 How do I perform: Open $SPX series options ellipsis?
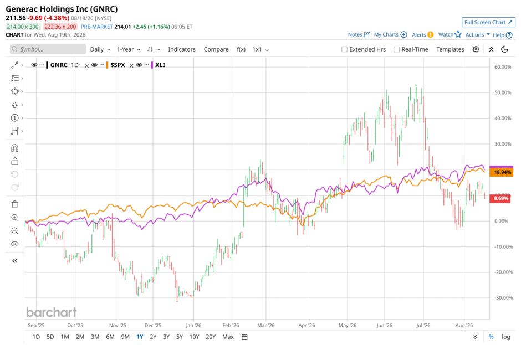[102, 64]
